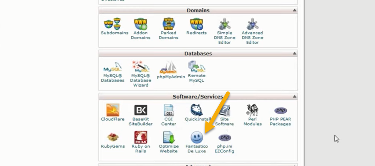Open the CGI Center icon
Image resolution: width=375 pixels, height=166 pixels.
click(x=169, y=110)
